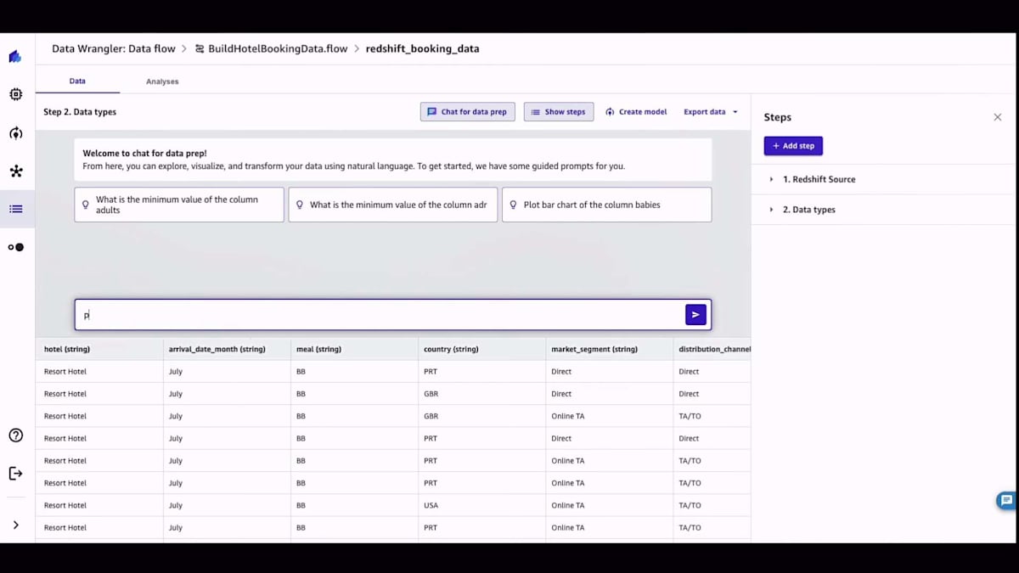Click redshift_booking_data breadcrumb
The width and height of the screenshot is (1019, 573).
coord(422,49)
